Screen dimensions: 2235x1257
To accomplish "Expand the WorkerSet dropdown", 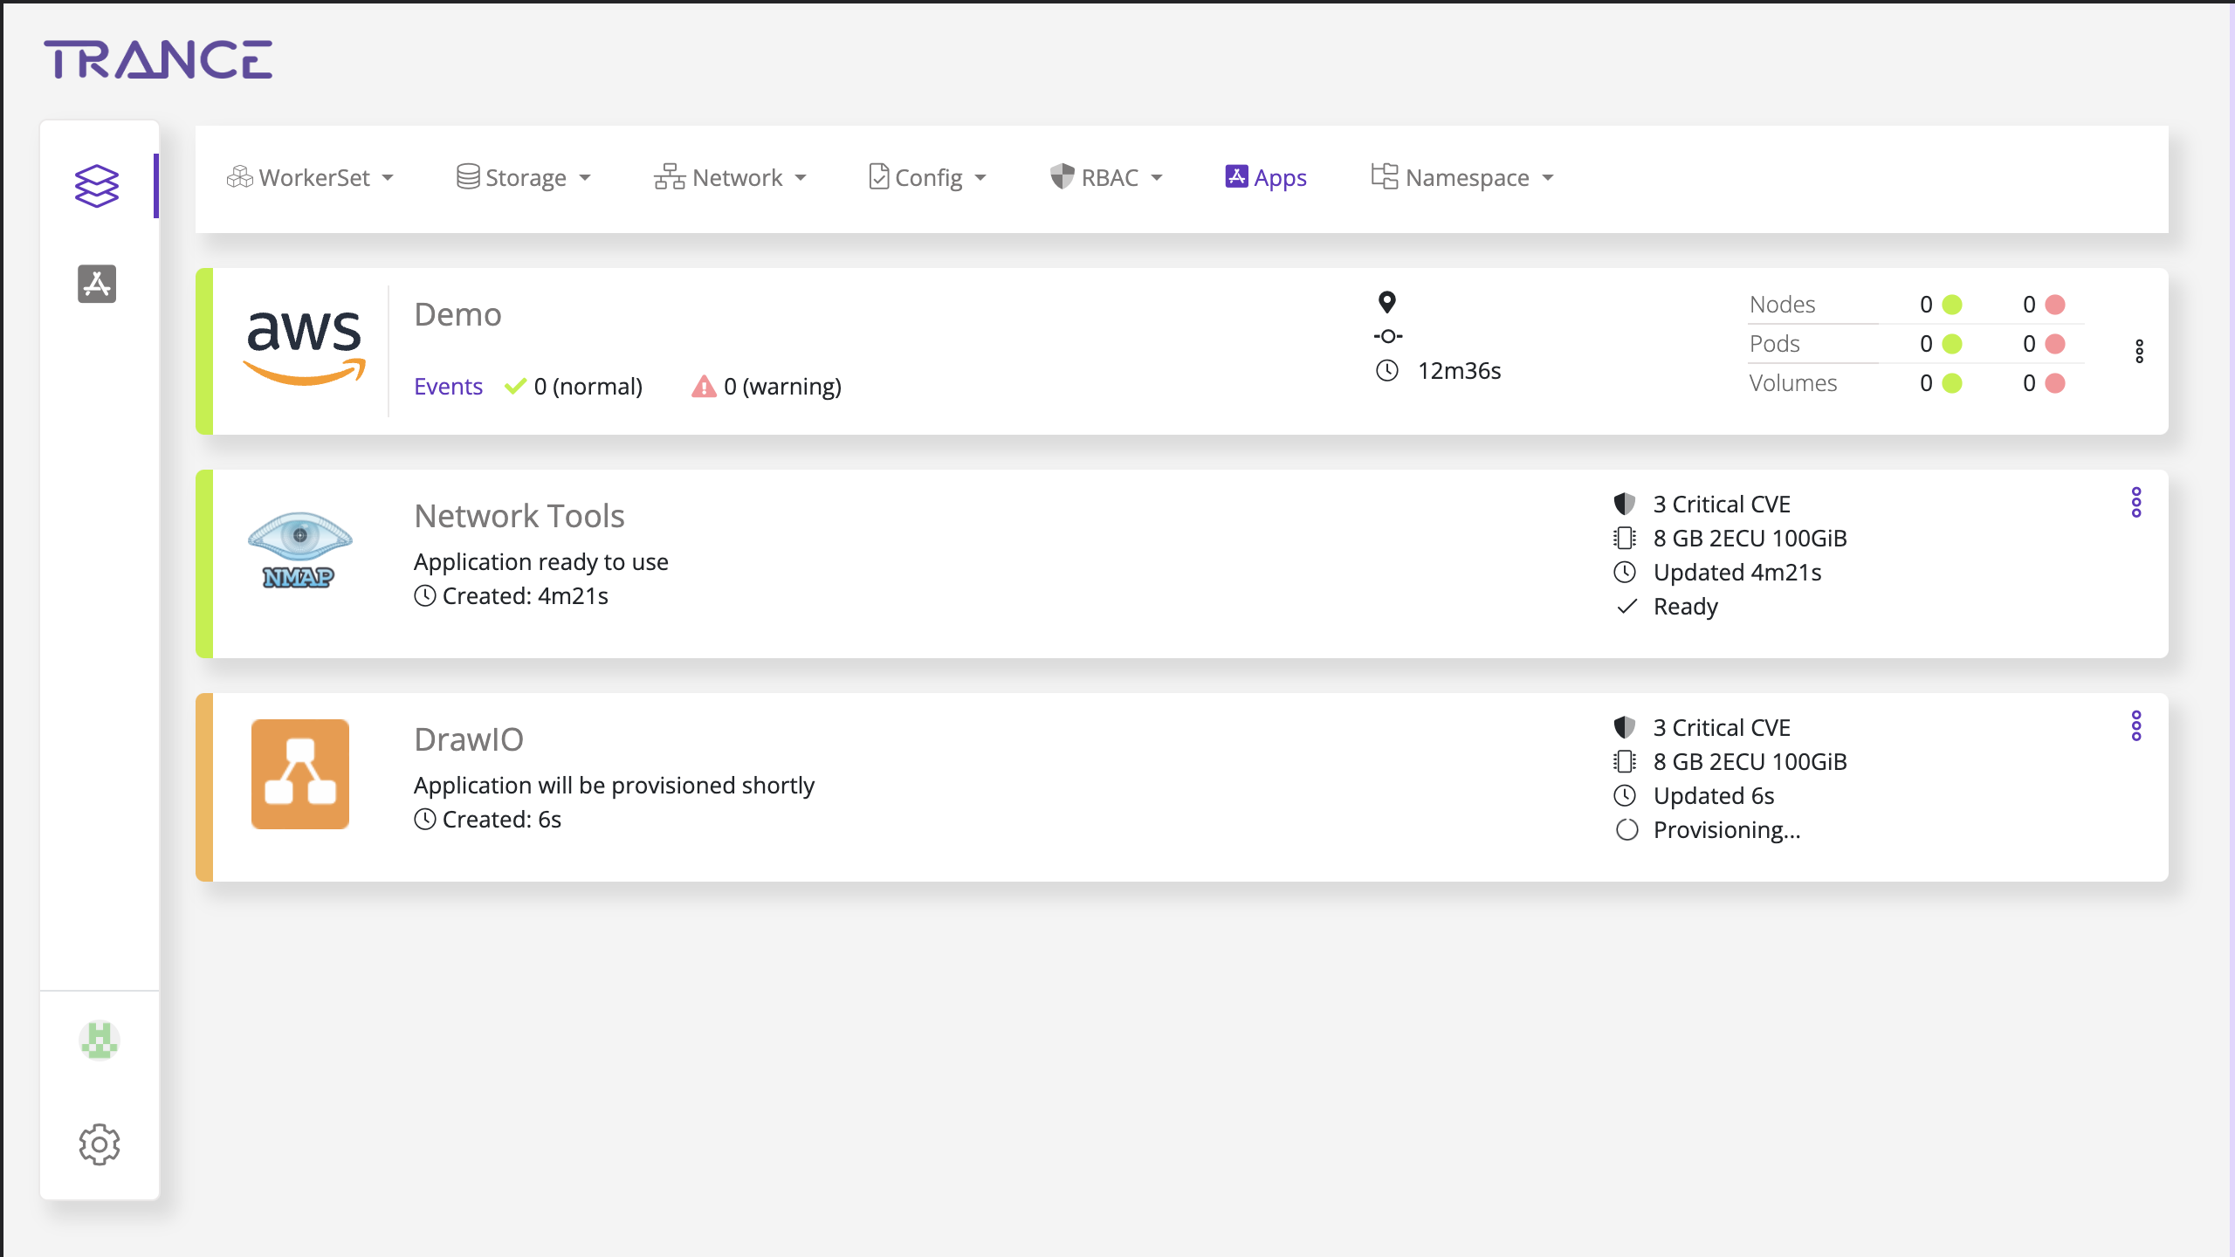I will (x=311, y=178).
